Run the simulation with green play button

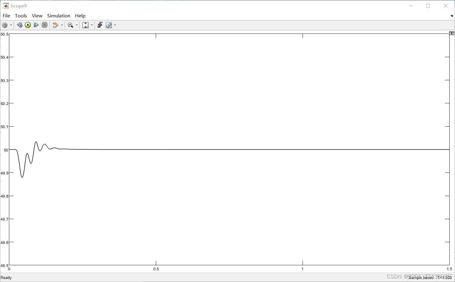pos(28,25)
